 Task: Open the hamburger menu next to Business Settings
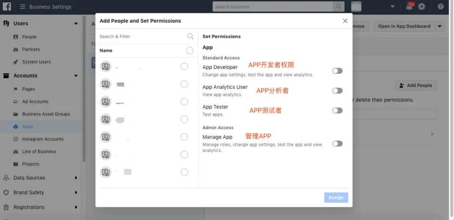(23, 7)
